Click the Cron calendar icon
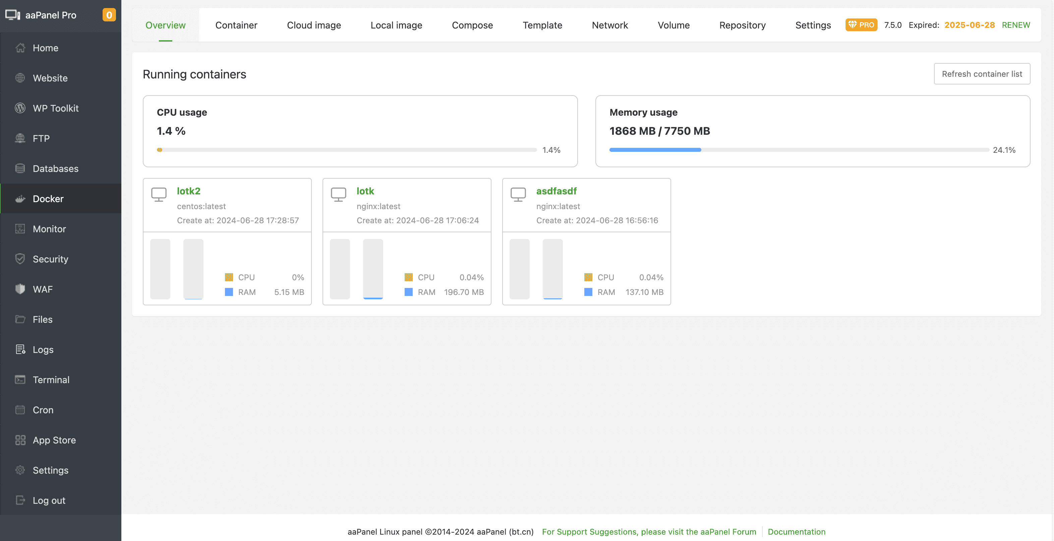Screen dimensions: 1054x541 coord(20,410)
